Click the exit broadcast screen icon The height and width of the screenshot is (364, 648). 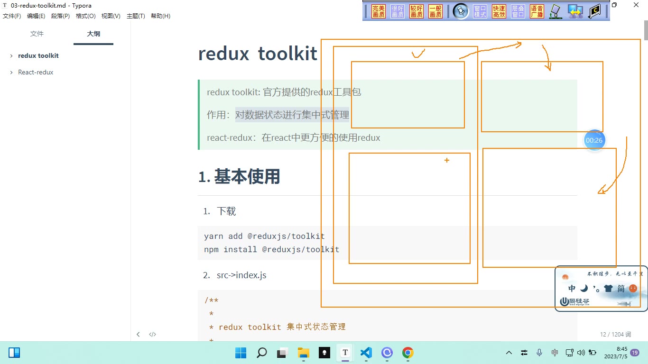pyautogui.click(x=595, y=11)
